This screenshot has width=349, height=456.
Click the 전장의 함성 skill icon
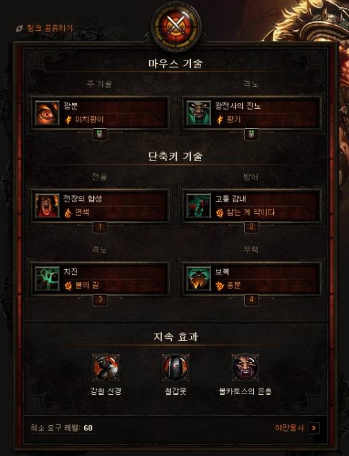tap(47, 206)
